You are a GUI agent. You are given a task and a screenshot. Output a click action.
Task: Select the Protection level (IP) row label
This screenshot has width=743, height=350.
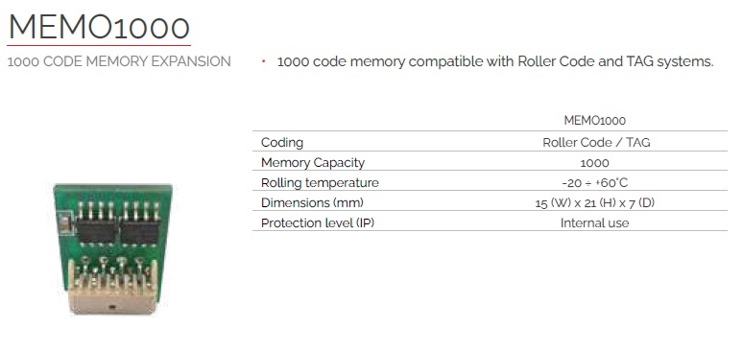[318, 222]
